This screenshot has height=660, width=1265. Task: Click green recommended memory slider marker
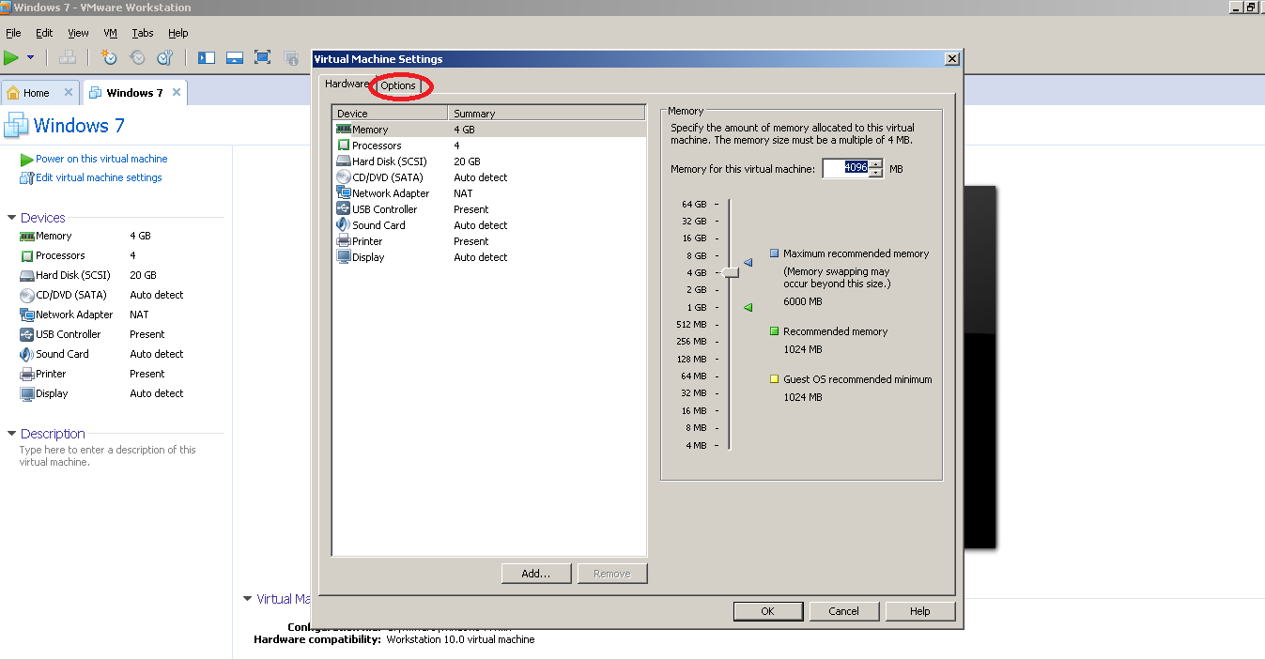748,307
